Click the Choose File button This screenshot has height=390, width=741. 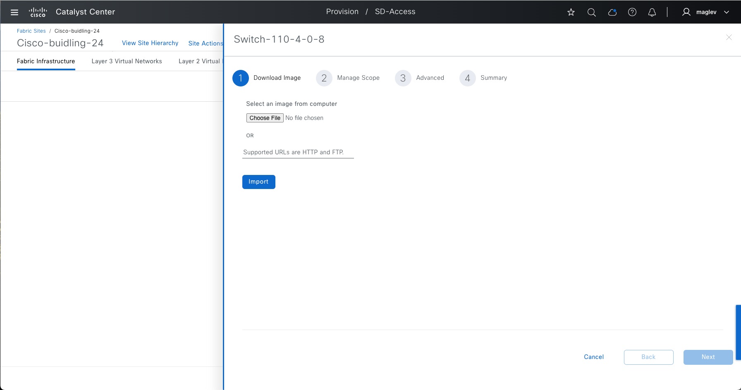coord(265,118)
